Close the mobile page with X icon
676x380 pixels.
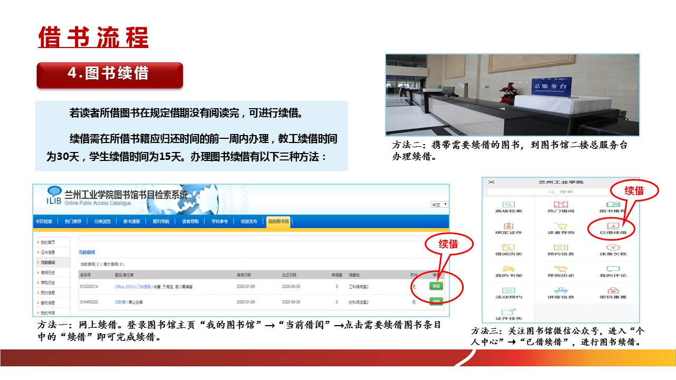(492, 182)
